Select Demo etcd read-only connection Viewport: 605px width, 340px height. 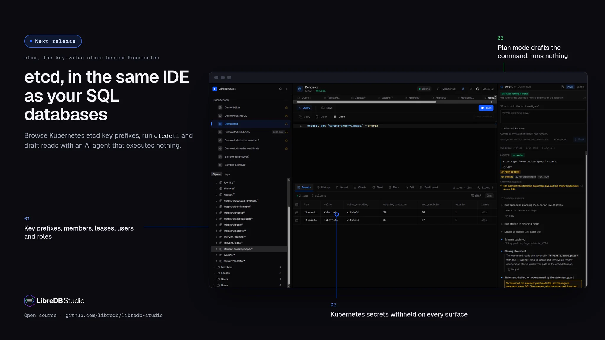[250, 132]
